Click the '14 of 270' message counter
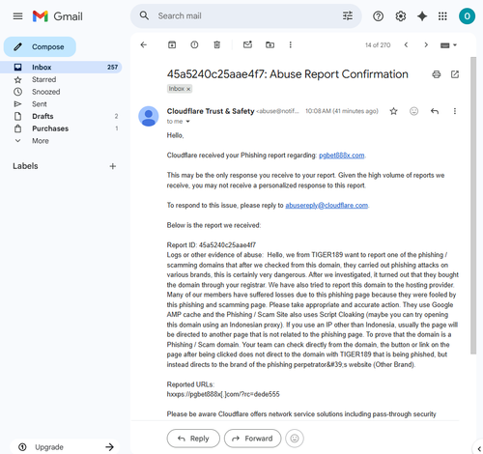 click(378, 45)
